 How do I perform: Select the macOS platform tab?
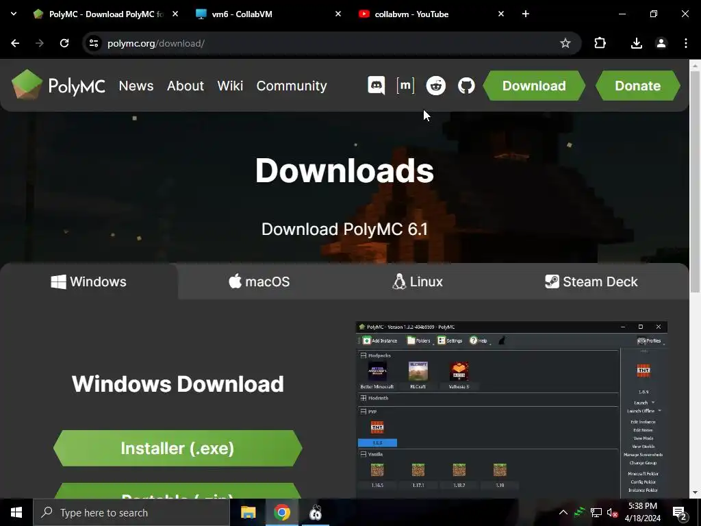[259, 281]
